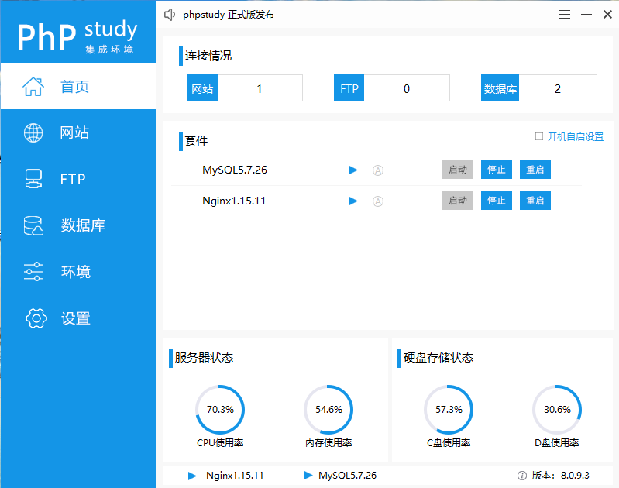
Task: Click 启动 button for MySQL5.7.26
Action: pos(458,170)
